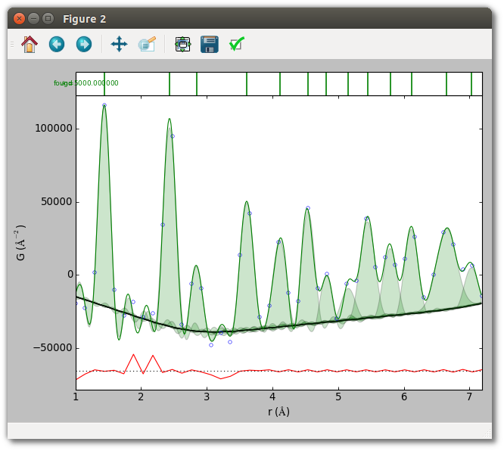The image size is (504, 451).
Task: Maximize the Figure 2 window
Action: (x=48, y=19)
